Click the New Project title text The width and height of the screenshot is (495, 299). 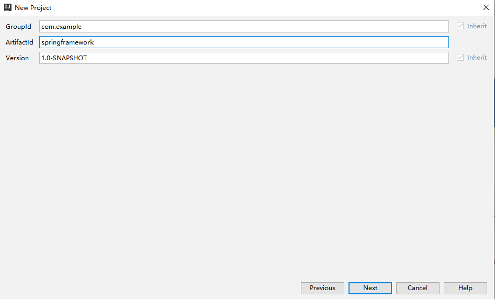(x=33, y=8)
